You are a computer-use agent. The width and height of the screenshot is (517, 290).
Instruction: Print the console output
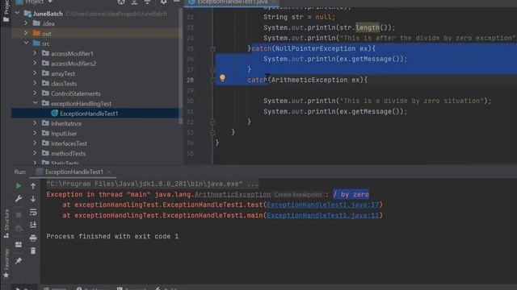click(33, 238)
